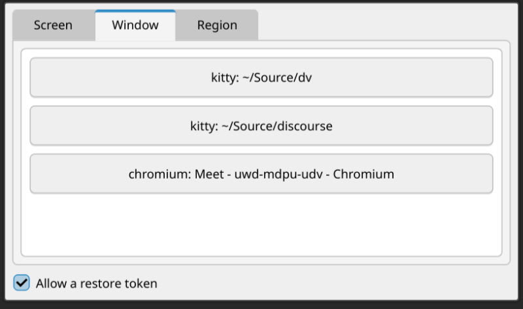Choose the kitty ~/Source/dv window
This screenshot has height=309, width=523.
coord(261,78)
